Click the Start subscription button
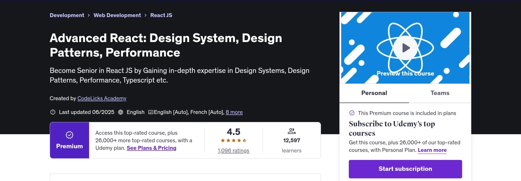Viewport: 521px width, 181px height. click(x=405, y=169)
